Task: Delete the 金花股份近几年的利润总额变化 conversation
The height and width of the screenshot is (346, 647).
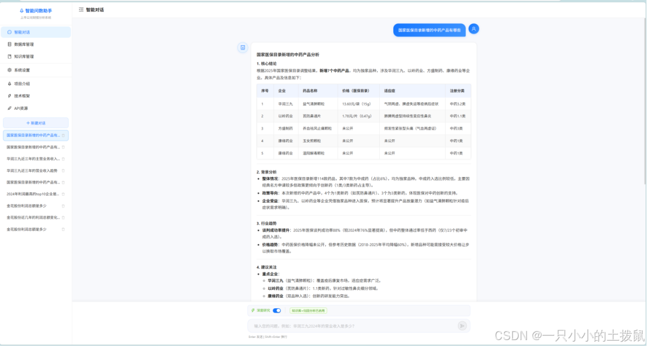Action: click(x=63, y=217)
